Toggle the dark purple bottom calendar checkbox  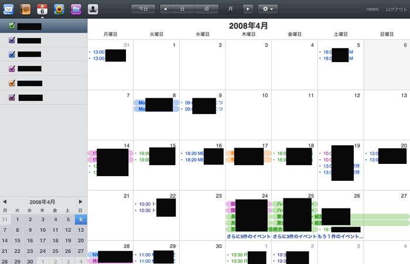(x=12, y=97)
